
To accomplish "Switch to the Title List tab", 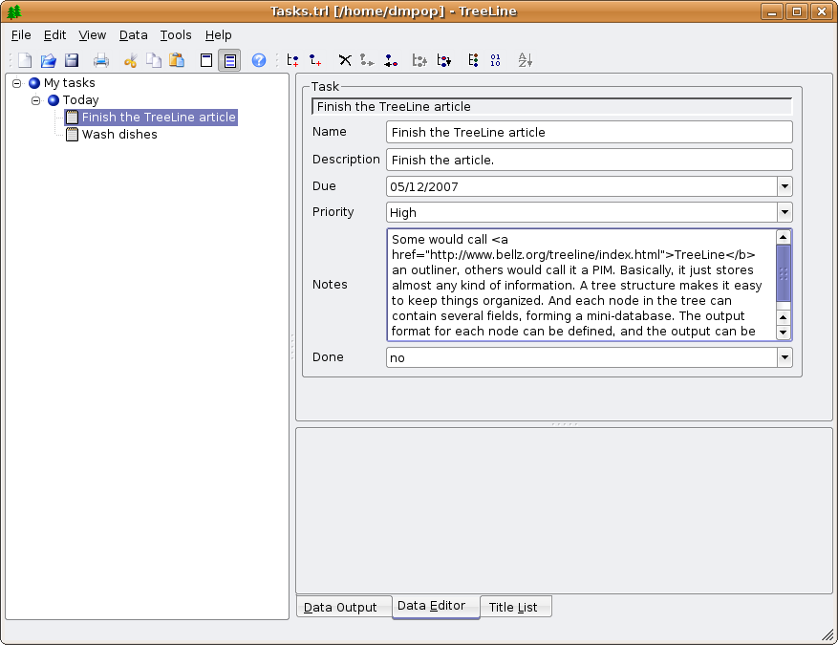I will 516,607.
